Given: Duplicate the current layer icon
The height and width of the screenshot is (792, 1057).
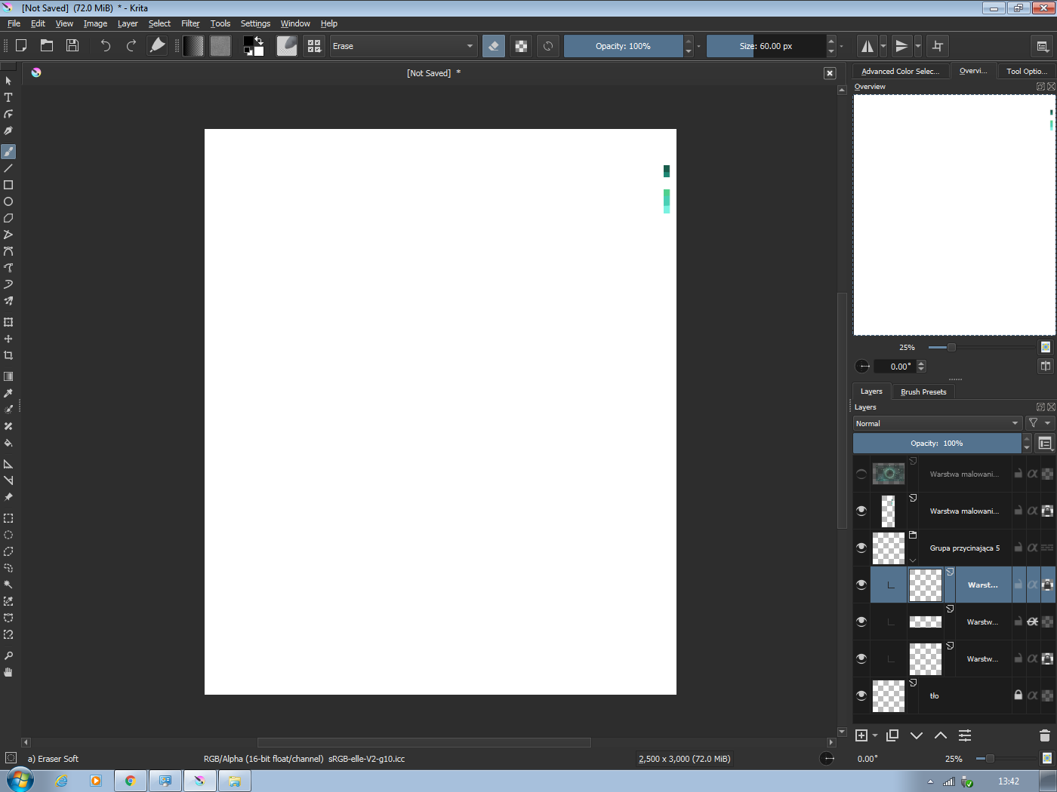Looking at the screenshot, I should 892,735.
